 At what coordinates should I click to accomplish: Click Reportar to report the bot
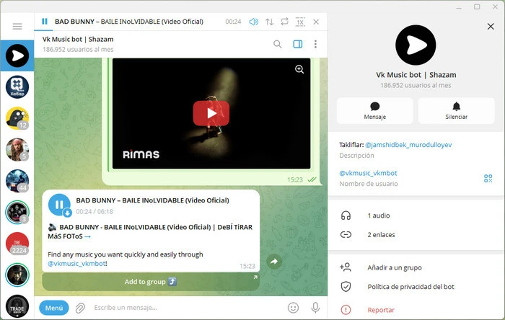tap(416, 310)
